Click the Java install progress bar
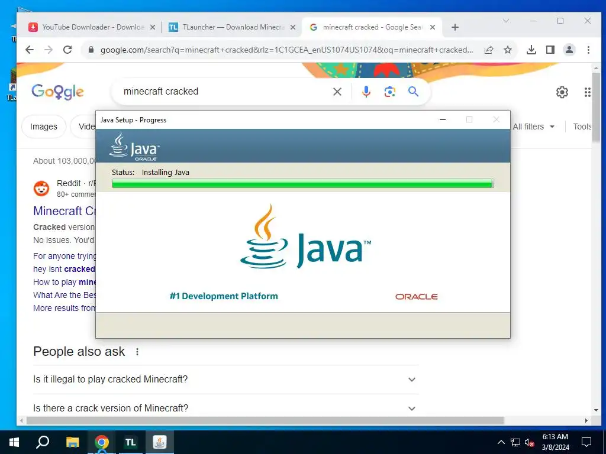The width and height of the screenshot is (606, 454). click(x=302, y=183)
